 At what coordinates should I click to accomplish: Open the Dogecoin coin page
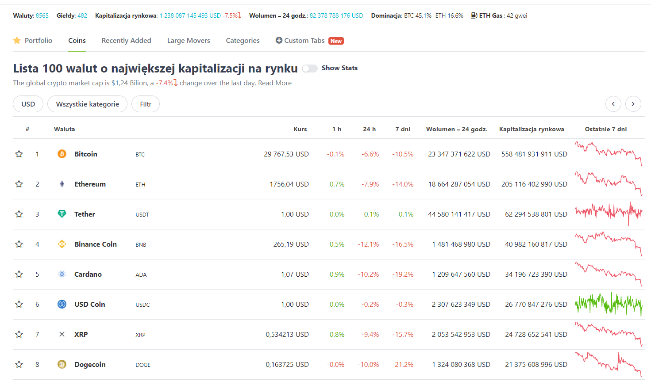(x=90, y=364)
